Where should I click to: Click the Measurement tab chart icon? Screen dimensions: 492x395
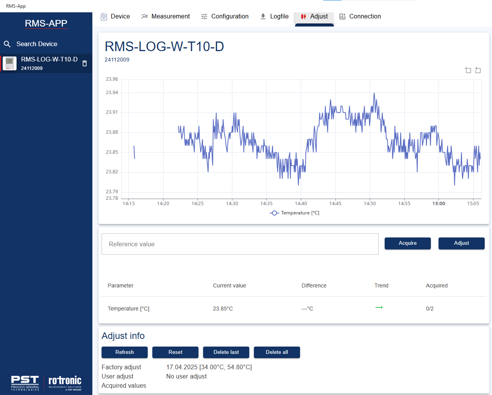point(145,17)
